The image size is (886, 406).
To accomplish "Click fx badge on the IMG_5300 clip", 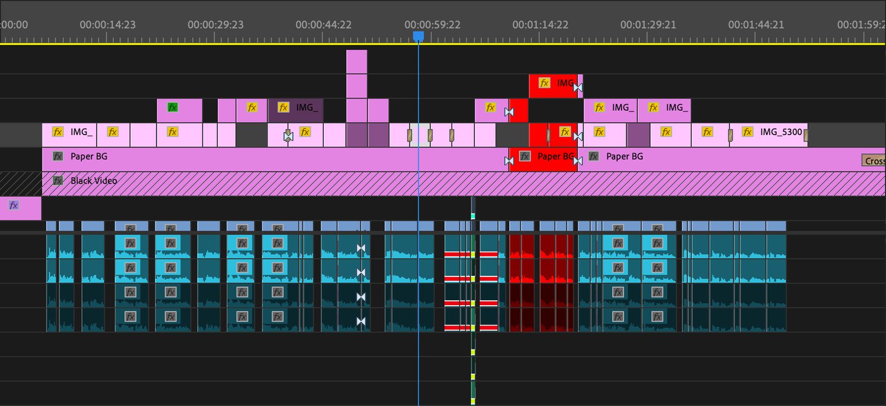I will [747, 132].
